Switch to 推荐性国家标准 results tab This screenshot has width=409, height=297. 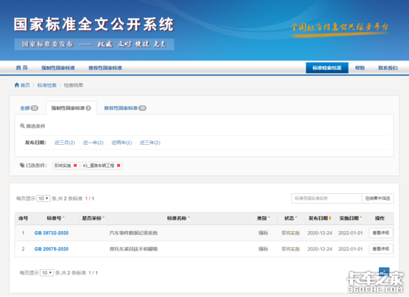(x=124, y=108)
